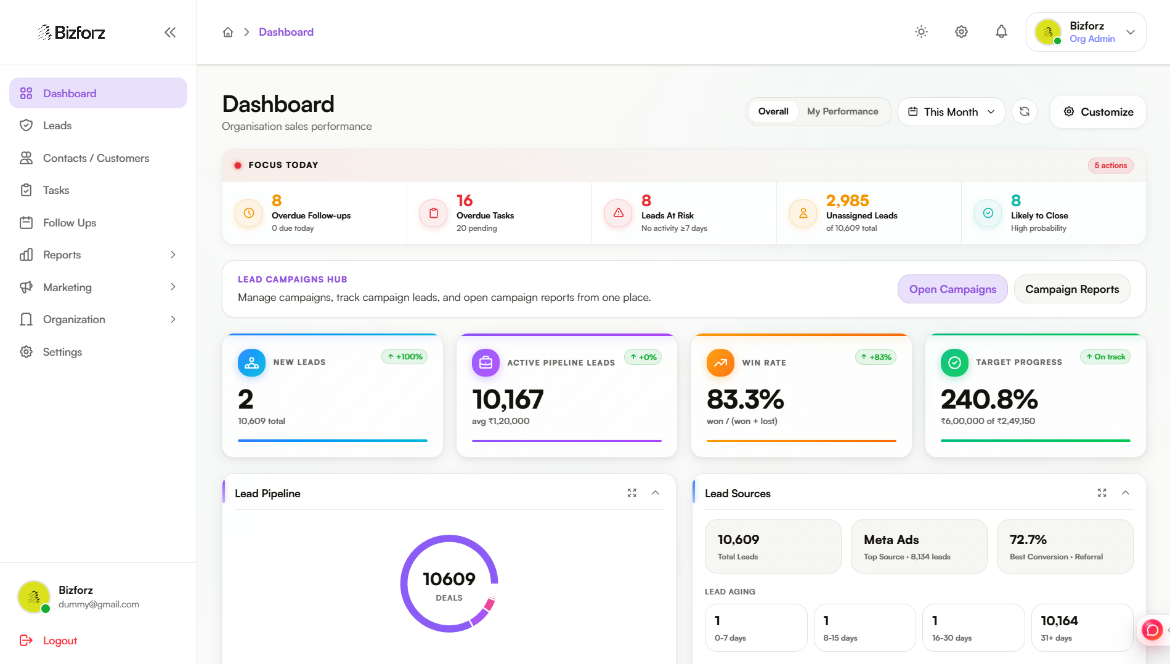Switch to Overall view
Screen dimensions: 1170x664
point(773,111)
